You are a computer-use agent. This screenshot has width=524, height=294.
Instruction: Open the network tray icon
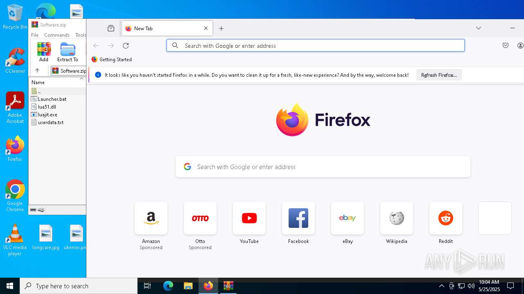click(461, 286)
